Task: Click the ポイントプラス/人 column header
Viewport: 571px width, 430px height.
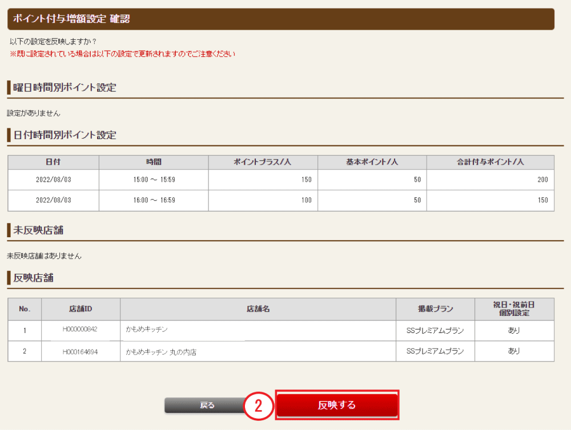Action: (x=263, y=163)
